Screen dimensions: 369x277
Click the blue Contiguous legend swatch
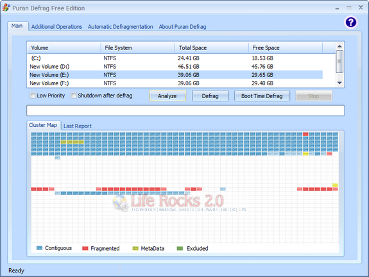tap(39, 248)
